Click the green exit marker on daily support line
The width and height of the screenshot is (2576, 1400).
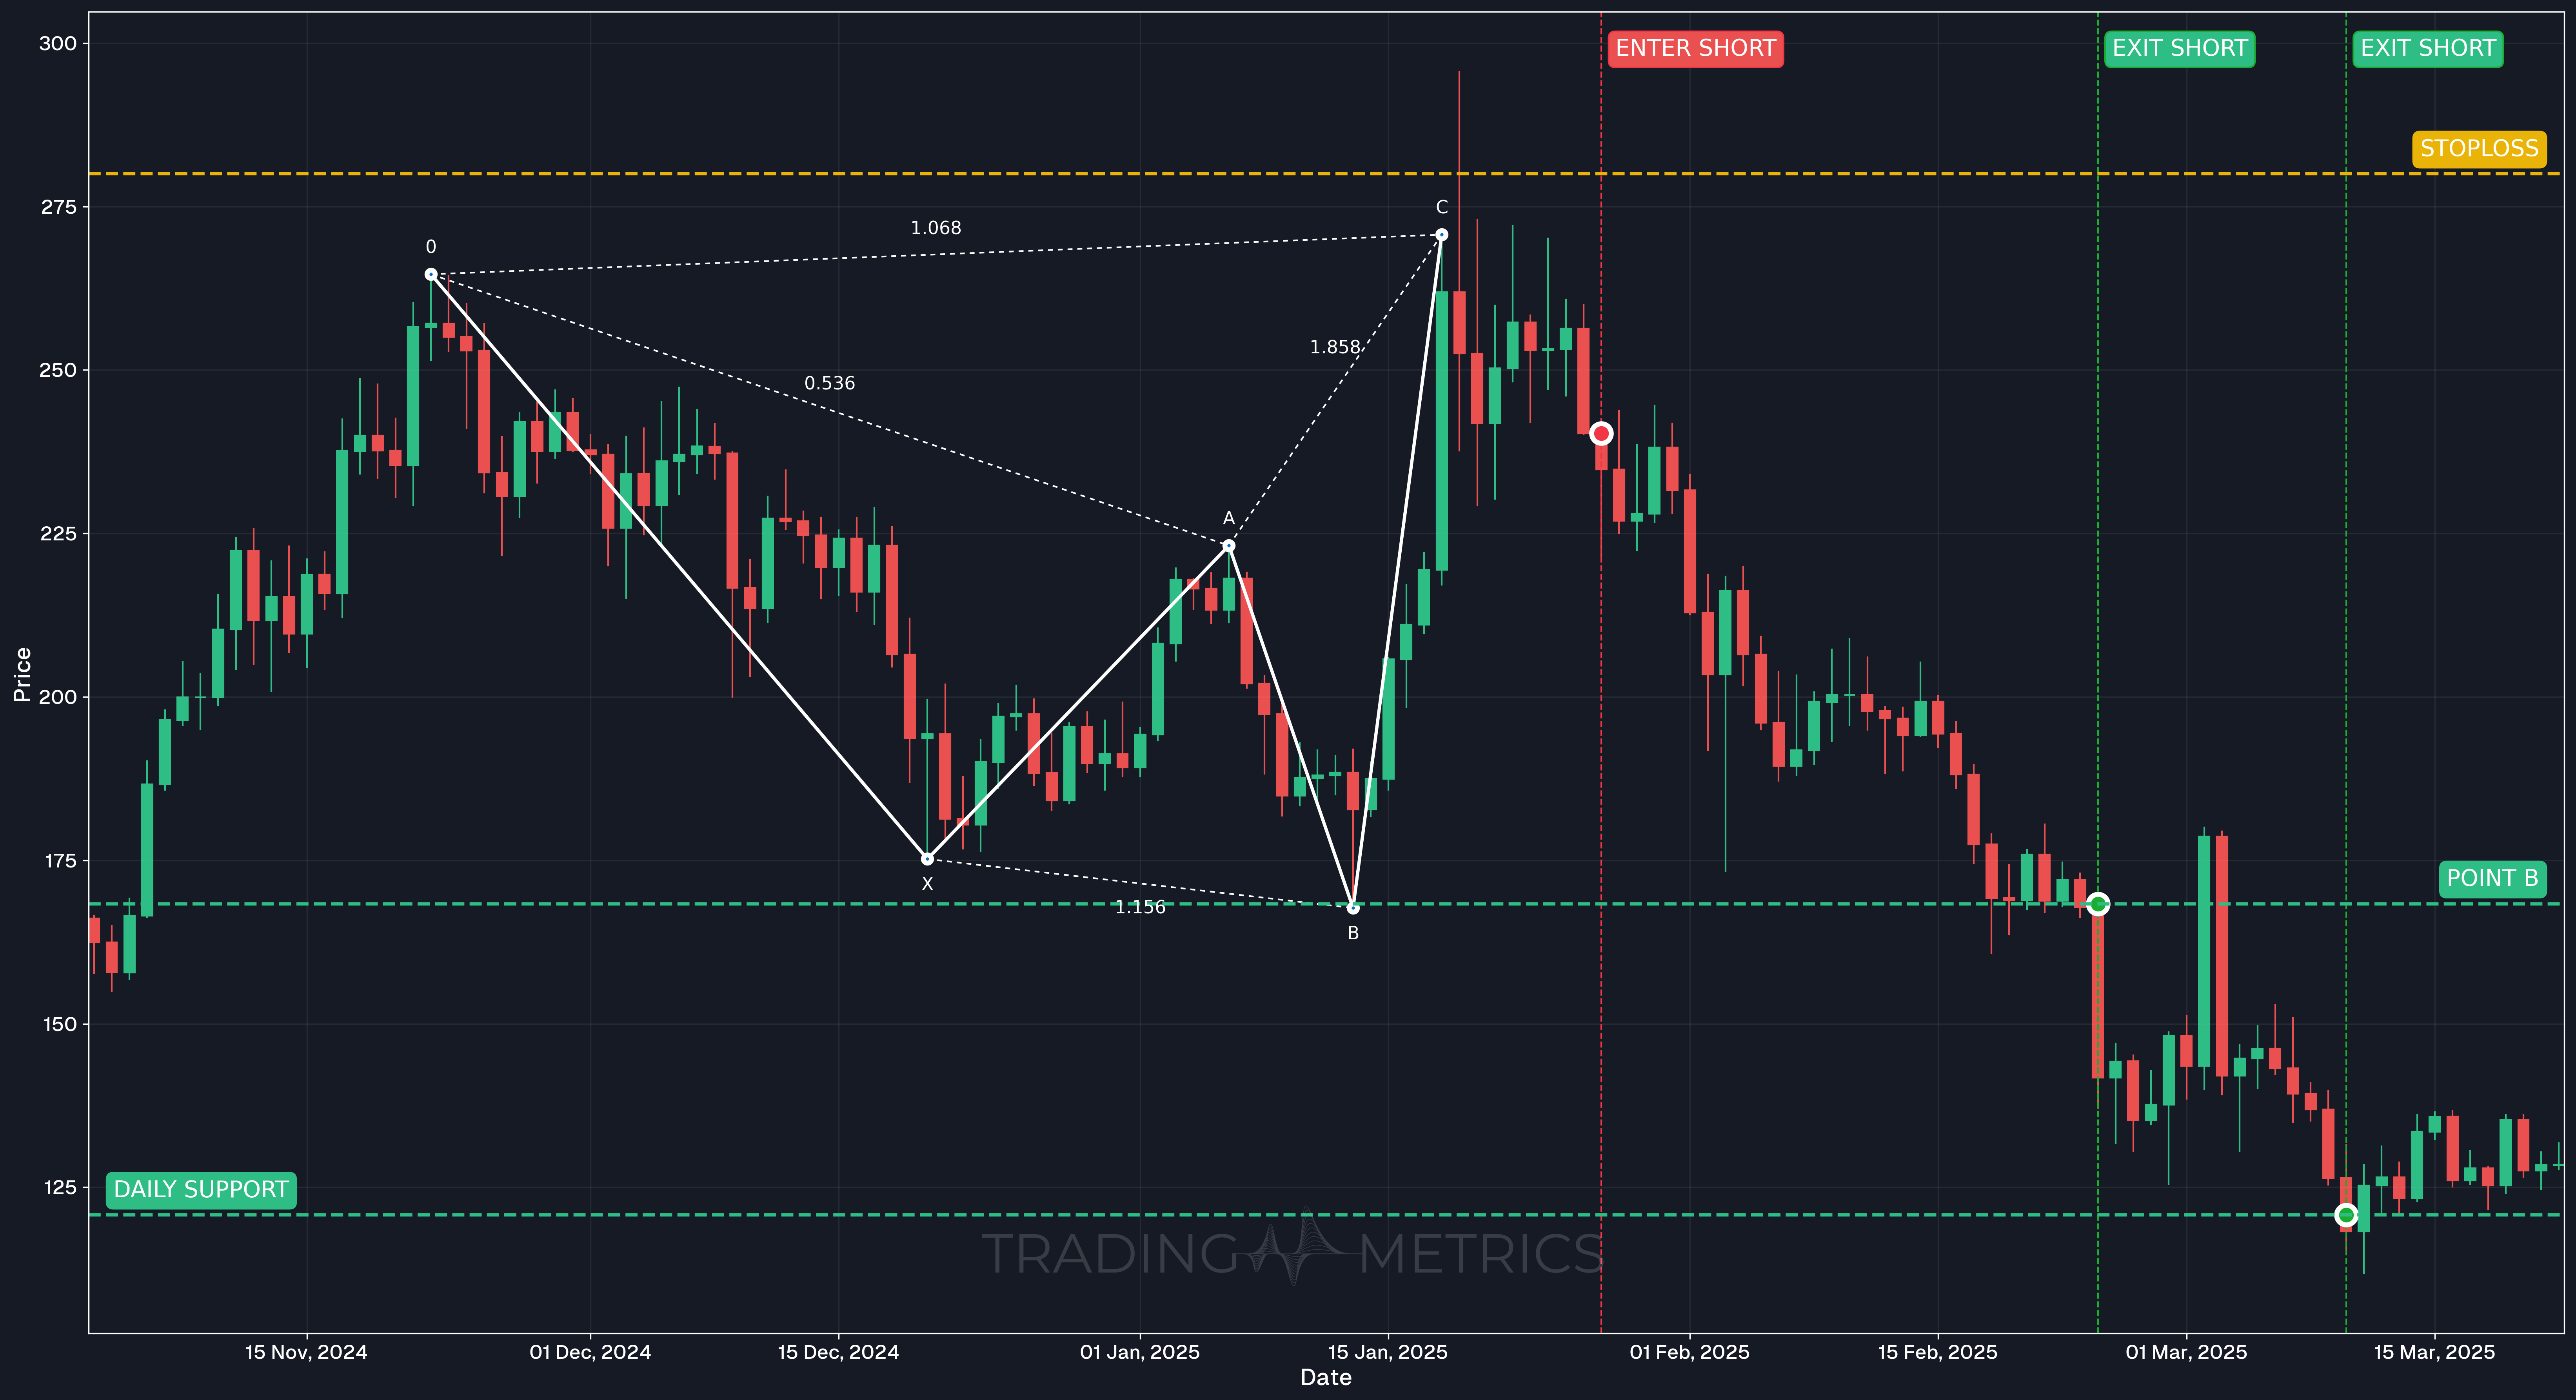click(2346, 1215)
